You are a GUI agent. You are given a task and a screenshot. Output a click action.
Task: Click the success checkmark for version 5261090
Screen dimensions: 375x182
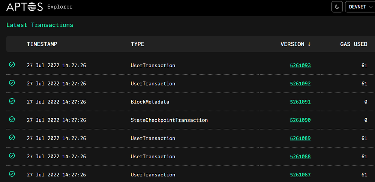12,120
